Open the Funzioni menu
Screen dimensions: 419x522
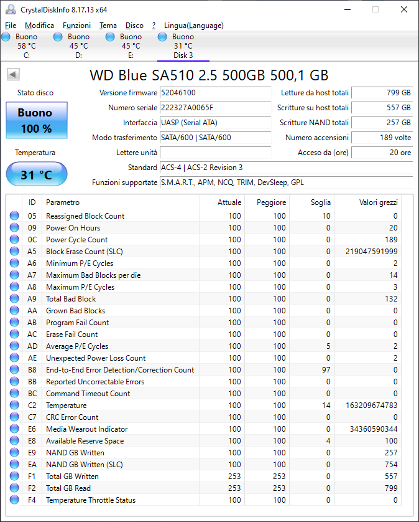(x=76, y=26)
